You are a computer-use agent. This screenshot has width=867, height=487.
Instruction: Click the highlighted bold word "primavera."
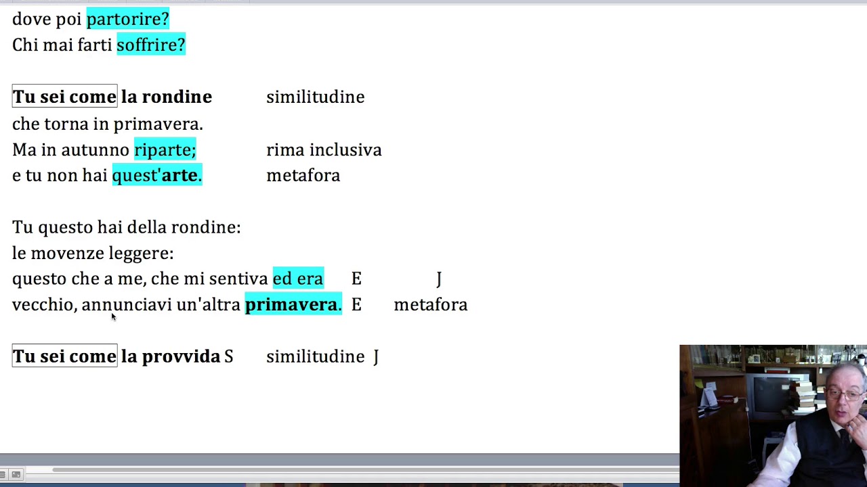click(x=293, y=304)
